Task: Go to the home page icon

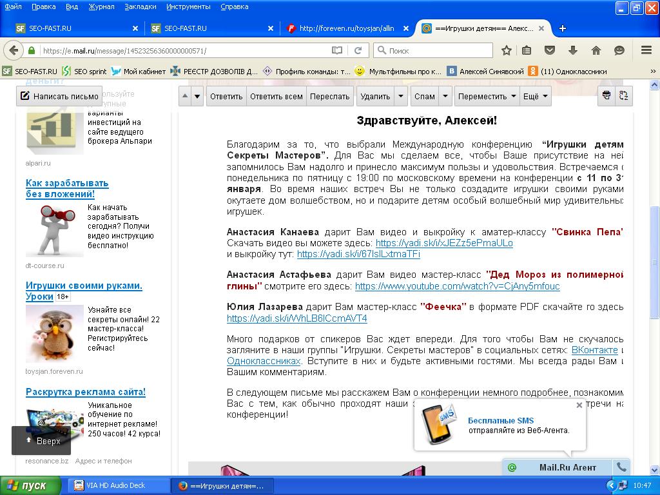Action: click(596, 50)
